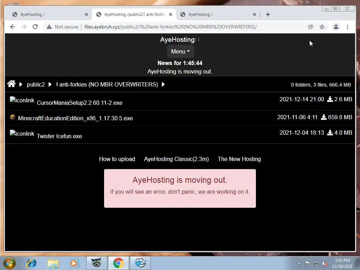Click the muted volume tray icon

point(324,264)
